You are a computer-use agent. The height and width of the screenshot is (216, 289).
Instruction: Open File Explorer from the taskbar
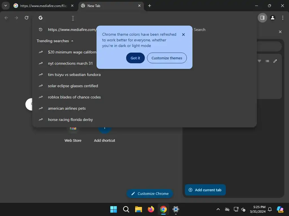click(138, 209)
